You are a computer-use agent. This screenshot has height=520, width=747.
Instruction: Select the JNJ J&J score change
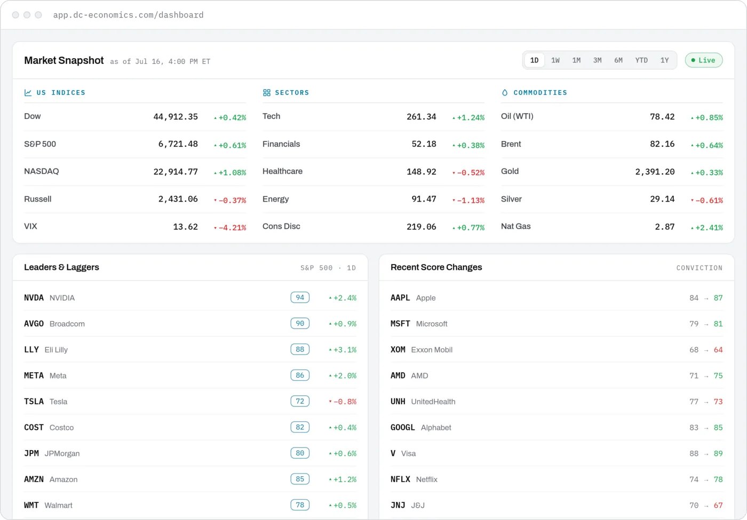coord(557,505)
